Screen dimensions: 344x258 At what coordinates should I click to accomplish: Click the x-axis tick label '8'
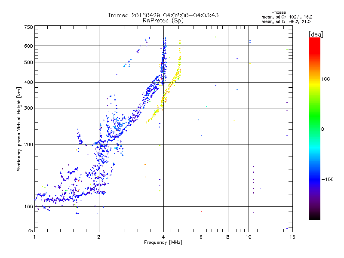coord(228,237)
